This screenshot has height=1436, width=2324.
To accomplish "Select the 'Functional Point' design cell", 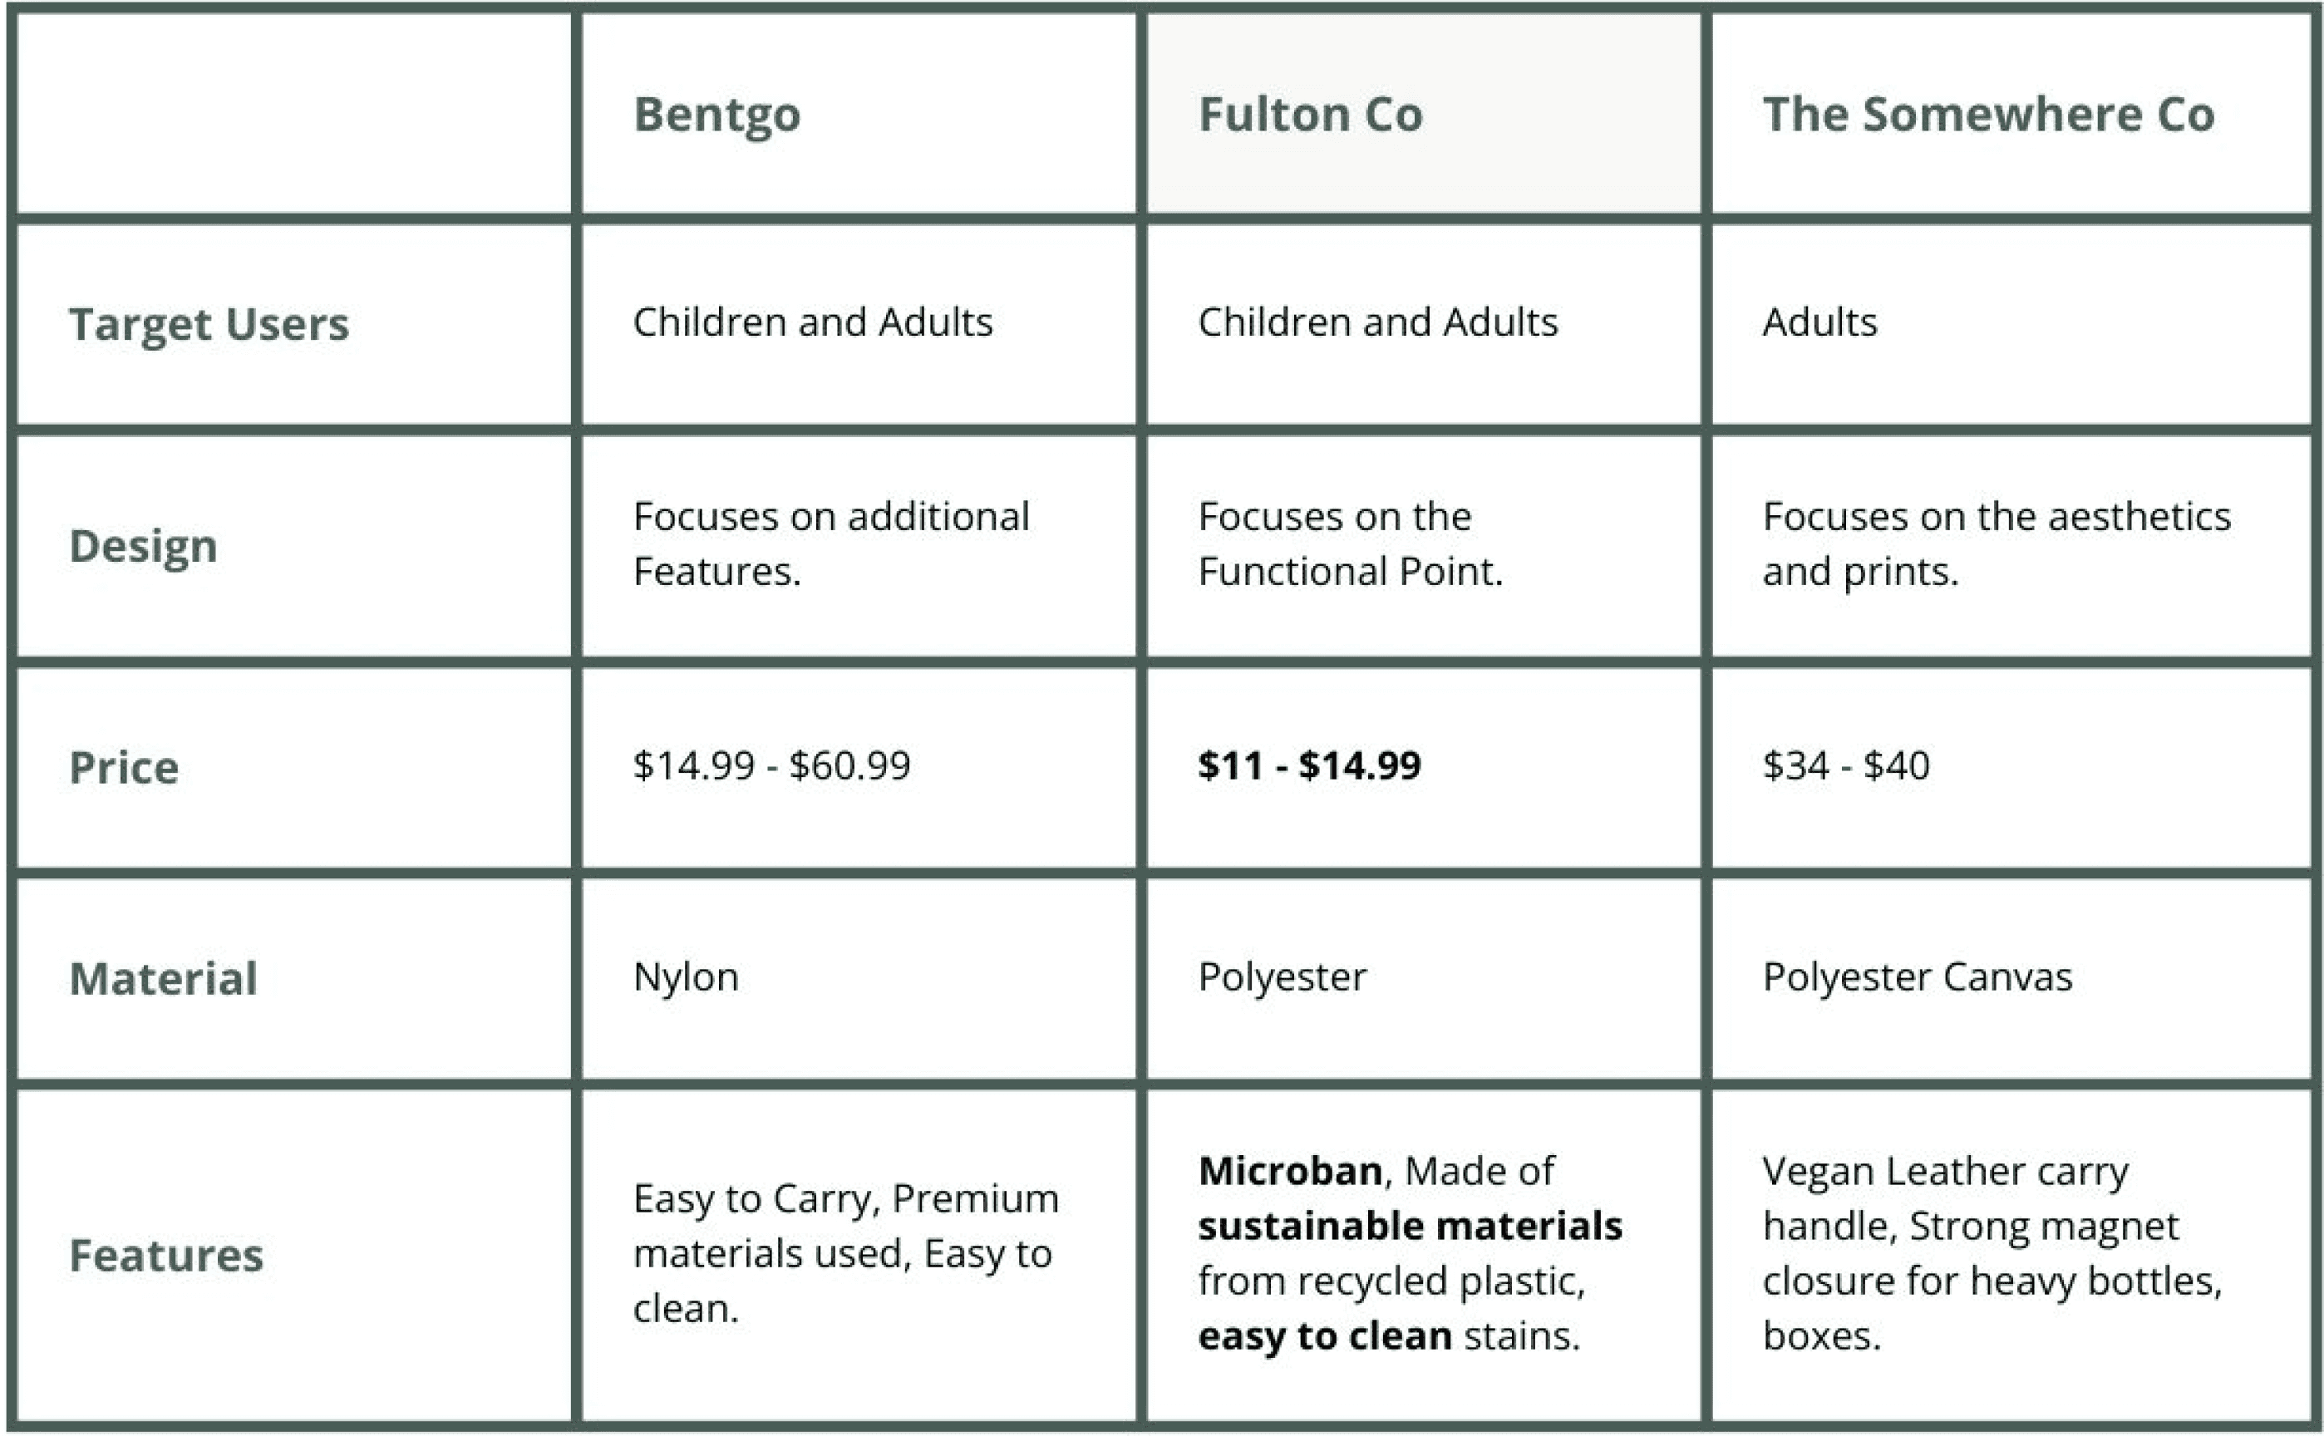I will (1350, 543).
